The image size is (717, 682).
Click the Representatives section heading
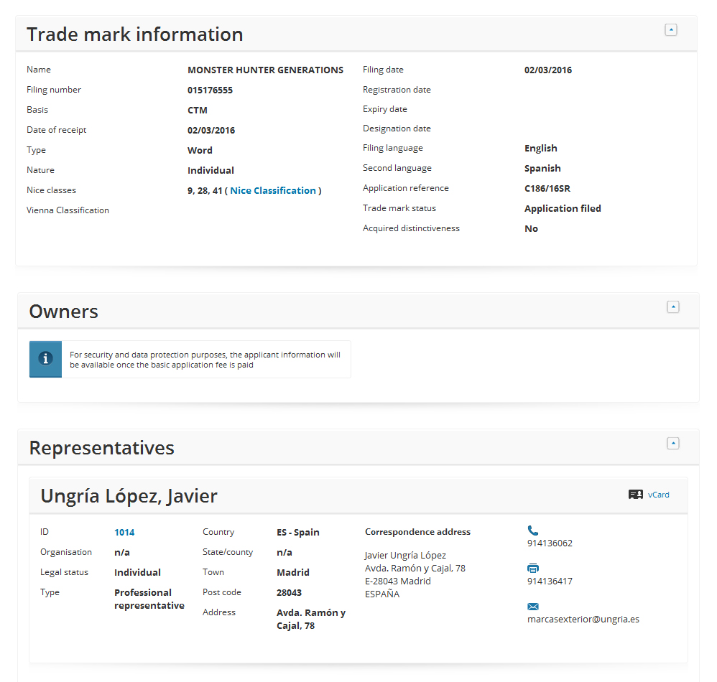(x=101, y=448)
